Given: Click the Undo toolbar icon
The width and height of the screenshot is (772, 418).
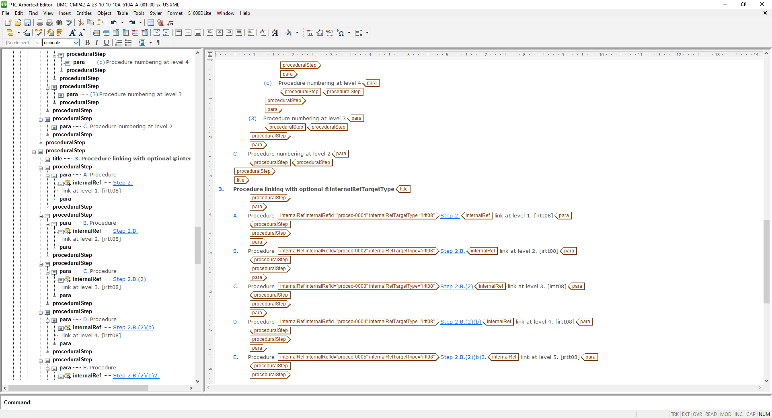Looking at the screenshot, I should (x=114, y=23).
